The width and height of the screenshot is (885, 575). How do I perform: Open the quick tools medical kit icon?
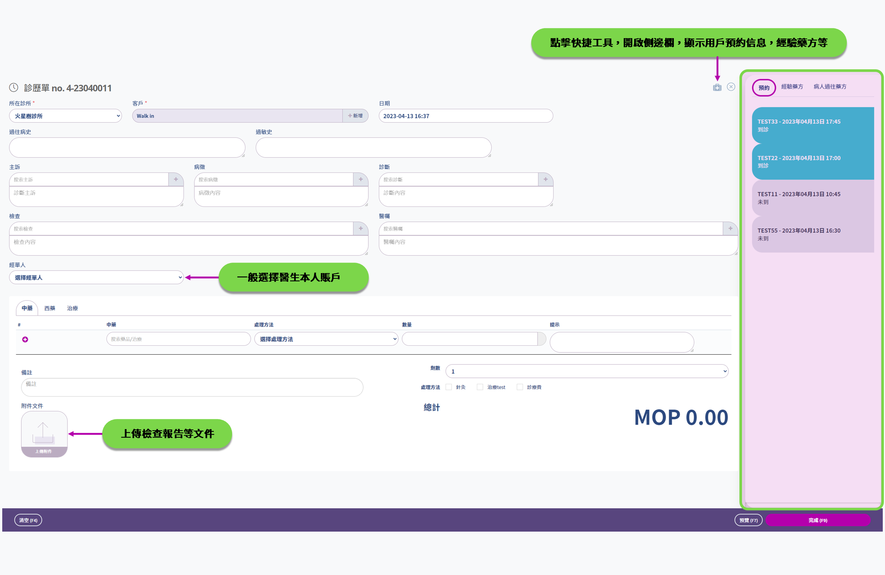[x=717, y=88]
